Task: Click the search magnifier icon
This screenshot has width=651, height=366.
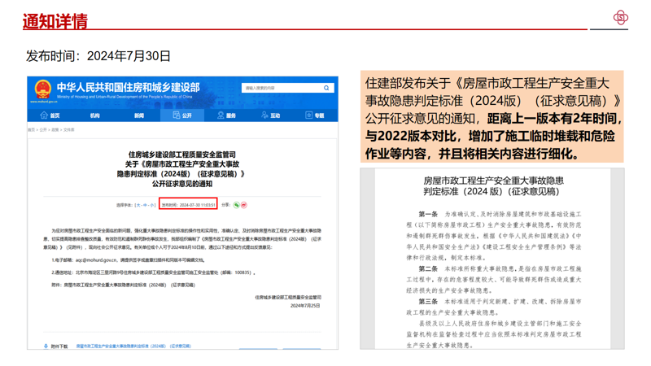Action: (x=326, y=88)
